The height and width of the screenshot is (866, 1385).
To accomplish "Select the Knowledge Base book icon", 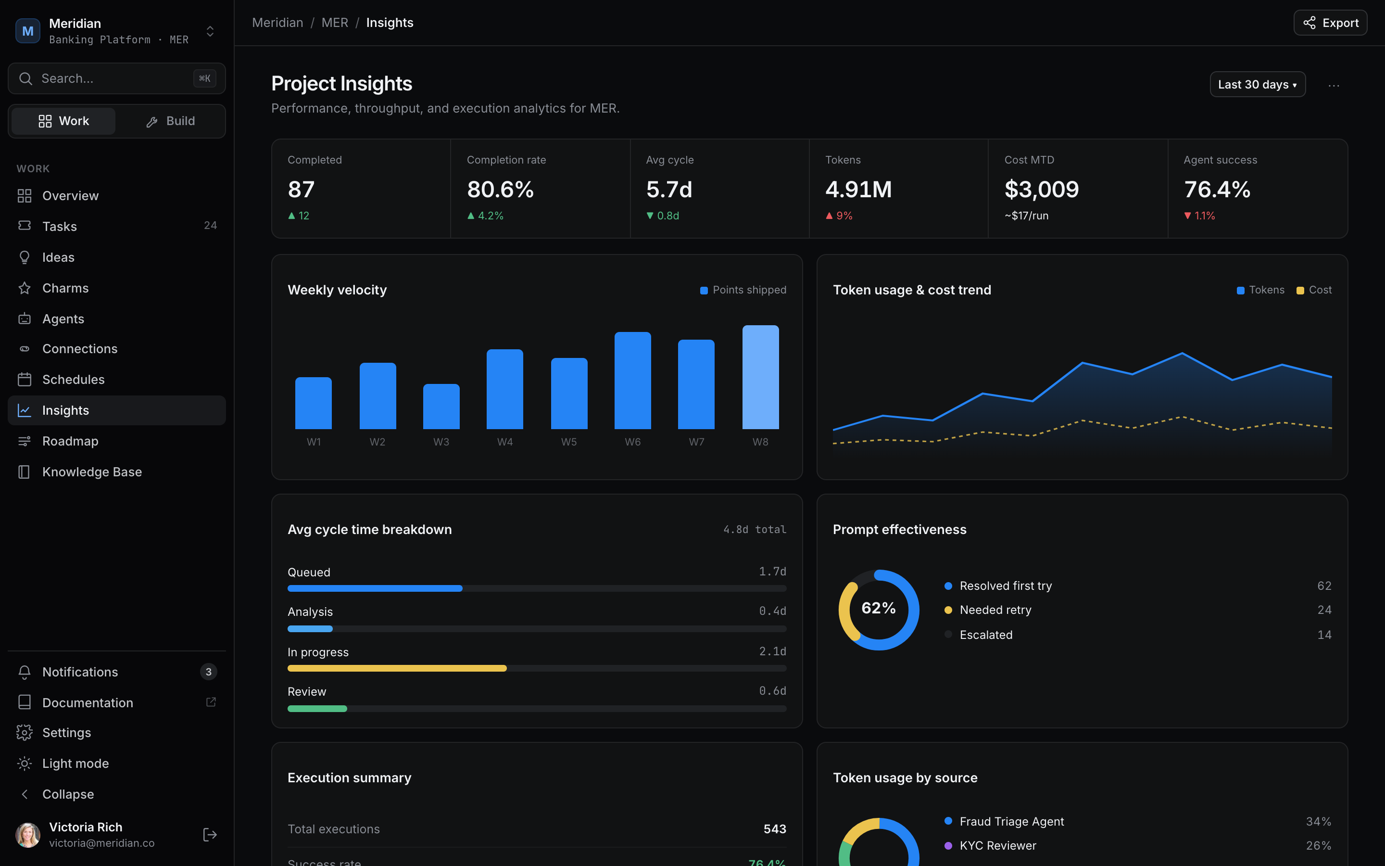I will tap(24, 472).
